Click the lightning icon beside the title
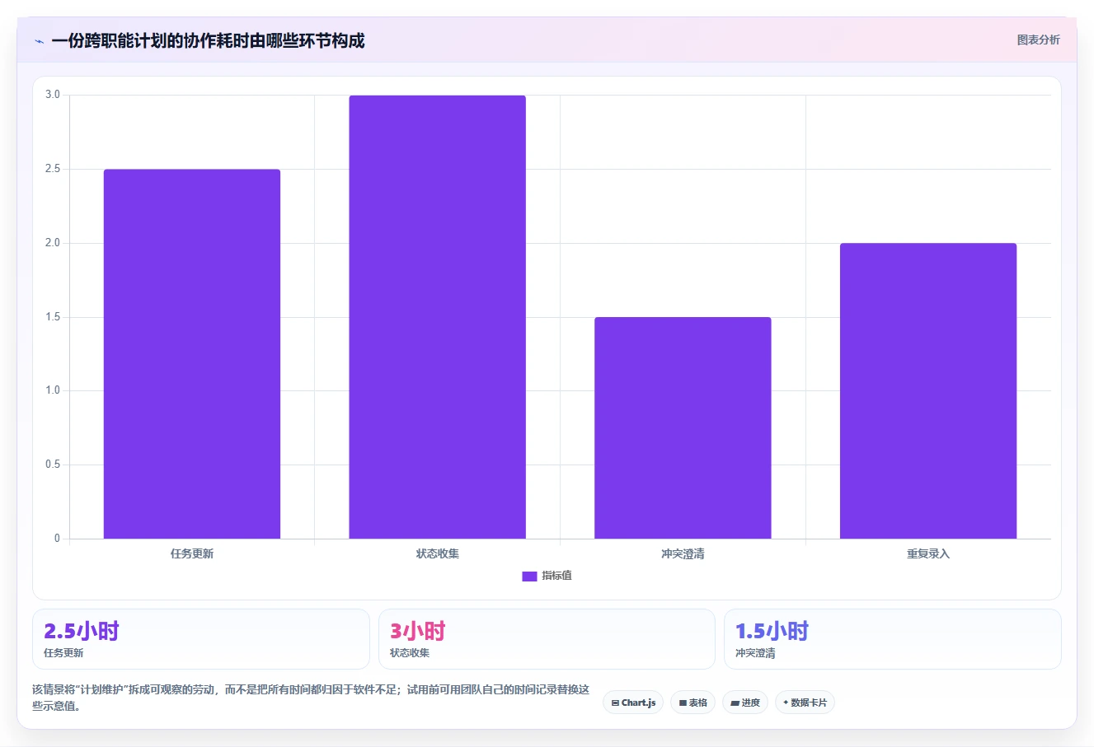Screen dimensions: 1094x747 pyautogui.click(x=39, y=41)
